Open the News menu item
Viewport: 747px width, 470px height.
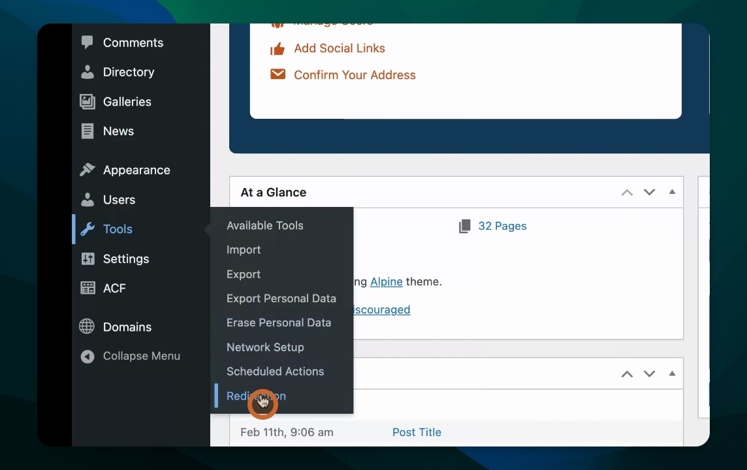(119, 131)
